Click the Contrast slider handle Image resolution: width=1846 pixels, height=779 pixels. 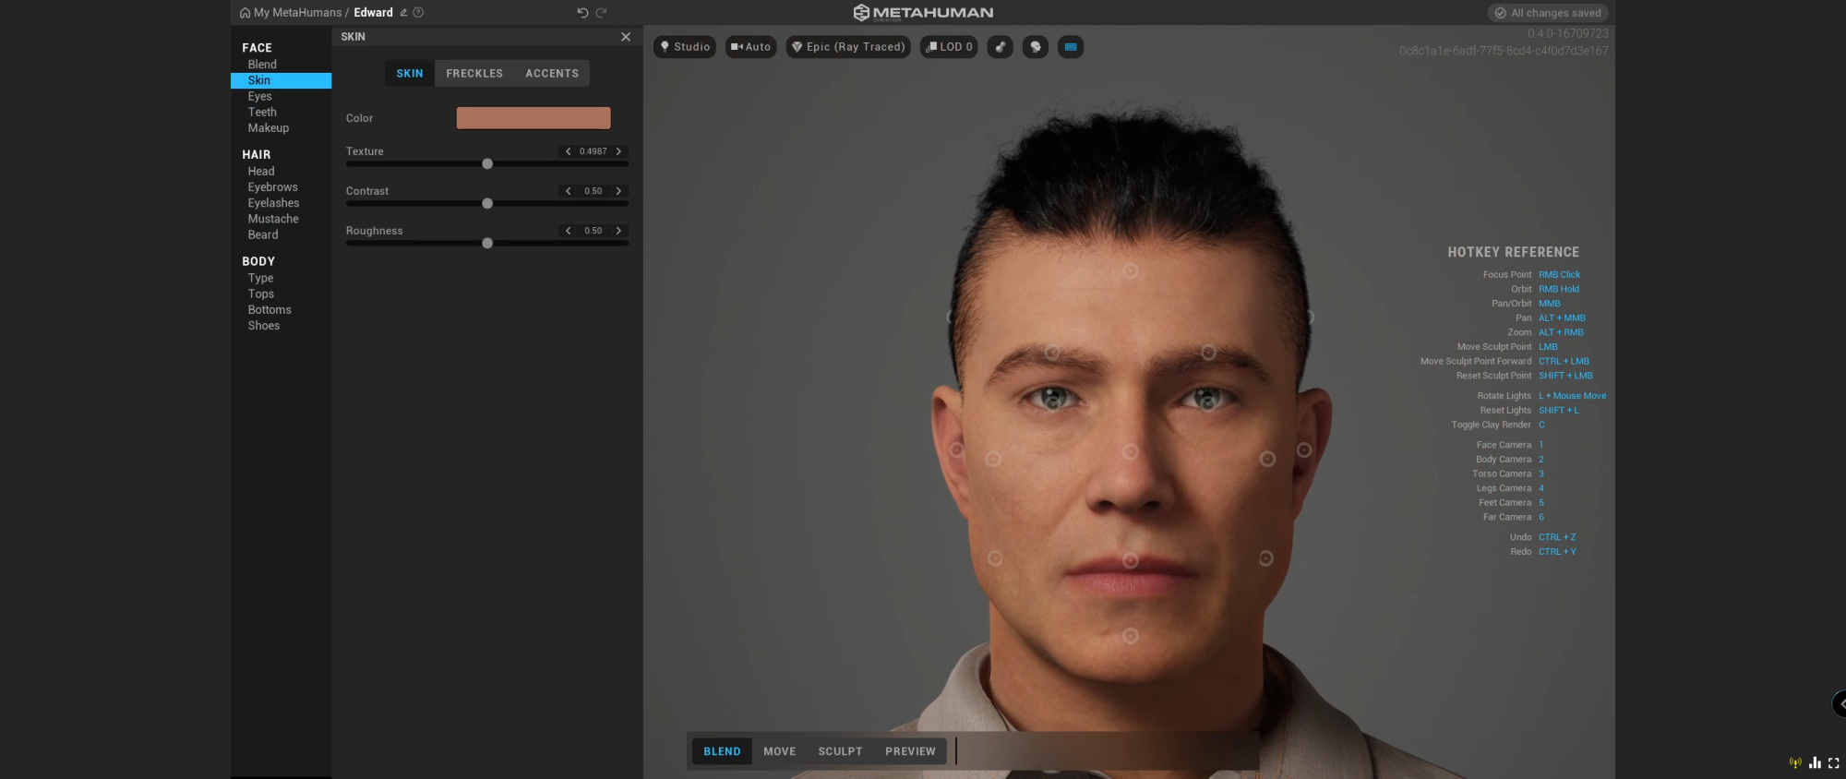click(x=487, y=204)
